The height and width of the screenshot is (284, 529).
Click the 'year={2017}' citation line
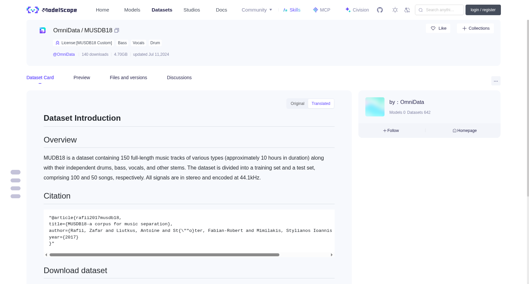[x=64, y=237]
